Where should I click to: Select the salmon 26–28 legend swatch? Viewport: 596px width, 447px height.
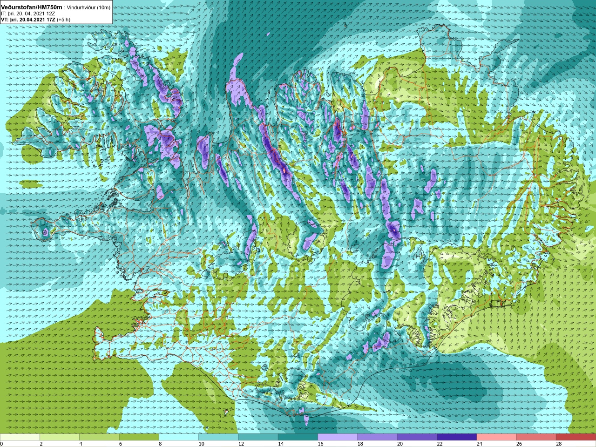(x=536, y=437)
